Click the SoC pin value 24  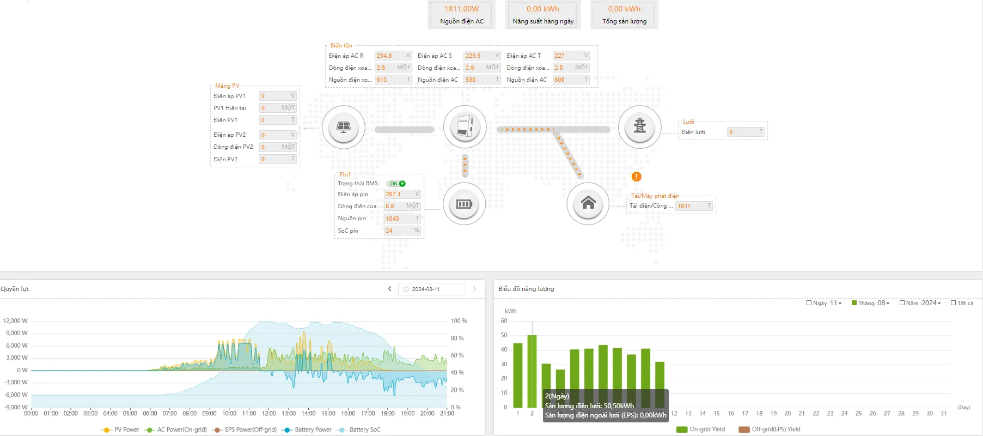402,231
